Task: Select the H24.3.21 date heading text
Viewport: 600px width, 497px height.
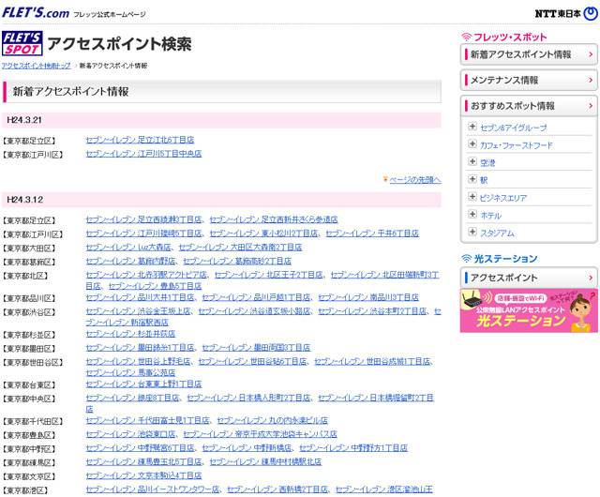Action: point(24,120)
